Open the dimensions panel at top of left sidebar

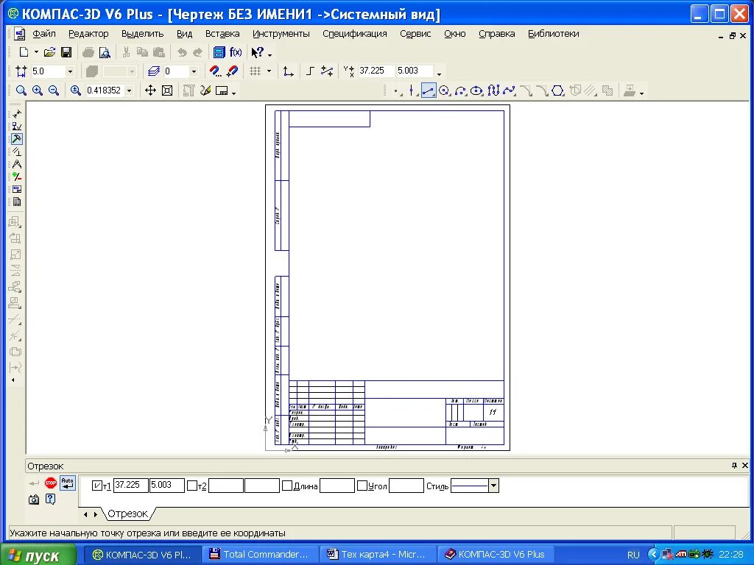pos(16,114)
